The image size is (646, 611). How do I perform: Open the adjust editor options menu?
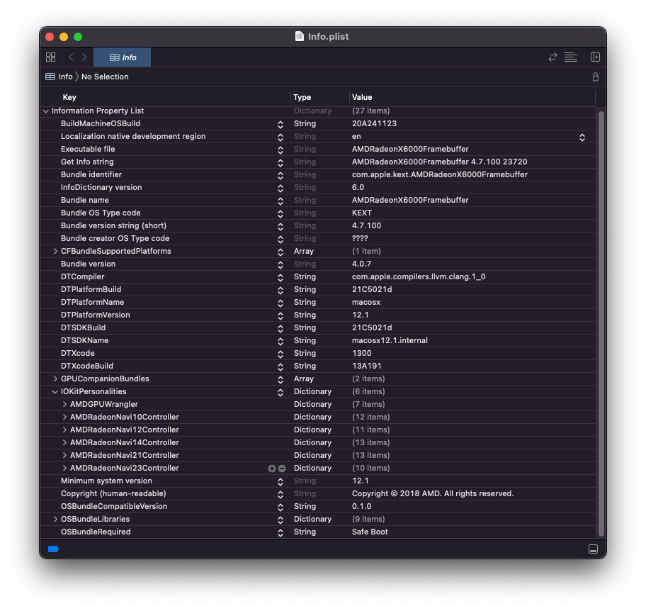tap(571, 57)
